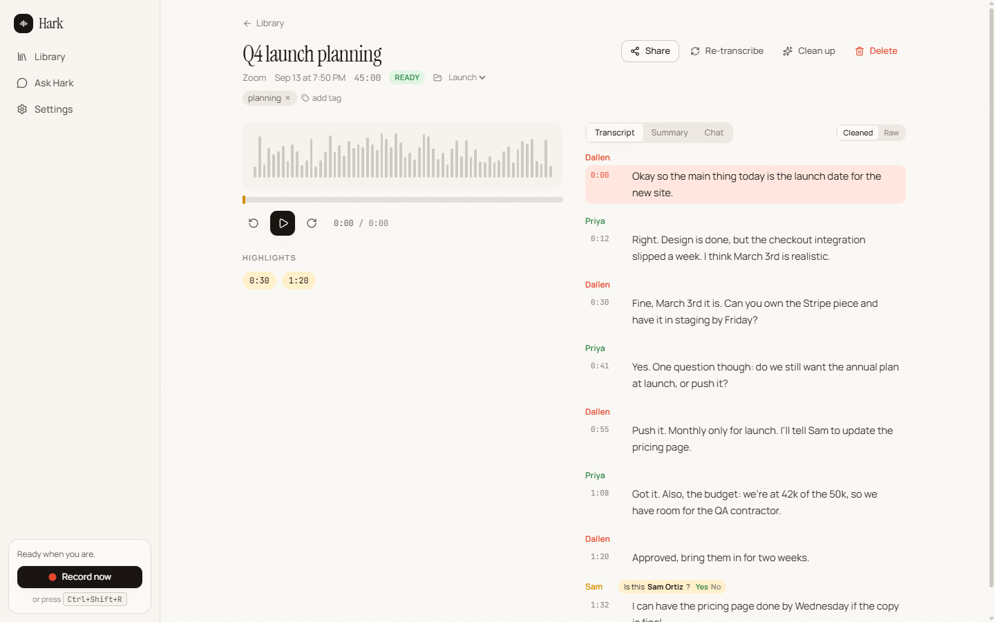This screenshot has height=622, width=995.
Task: Click Clean up
Action: click(x=808, y=51)
